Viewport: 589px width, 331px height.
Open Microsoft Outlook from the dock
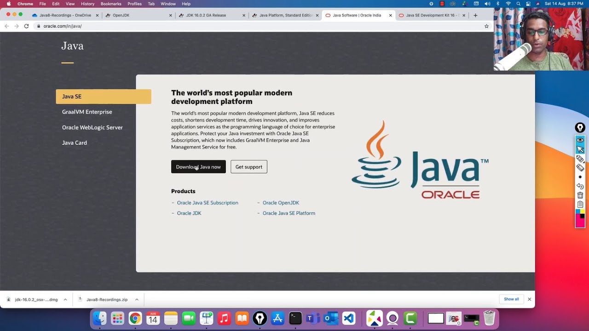pos(331,318)
